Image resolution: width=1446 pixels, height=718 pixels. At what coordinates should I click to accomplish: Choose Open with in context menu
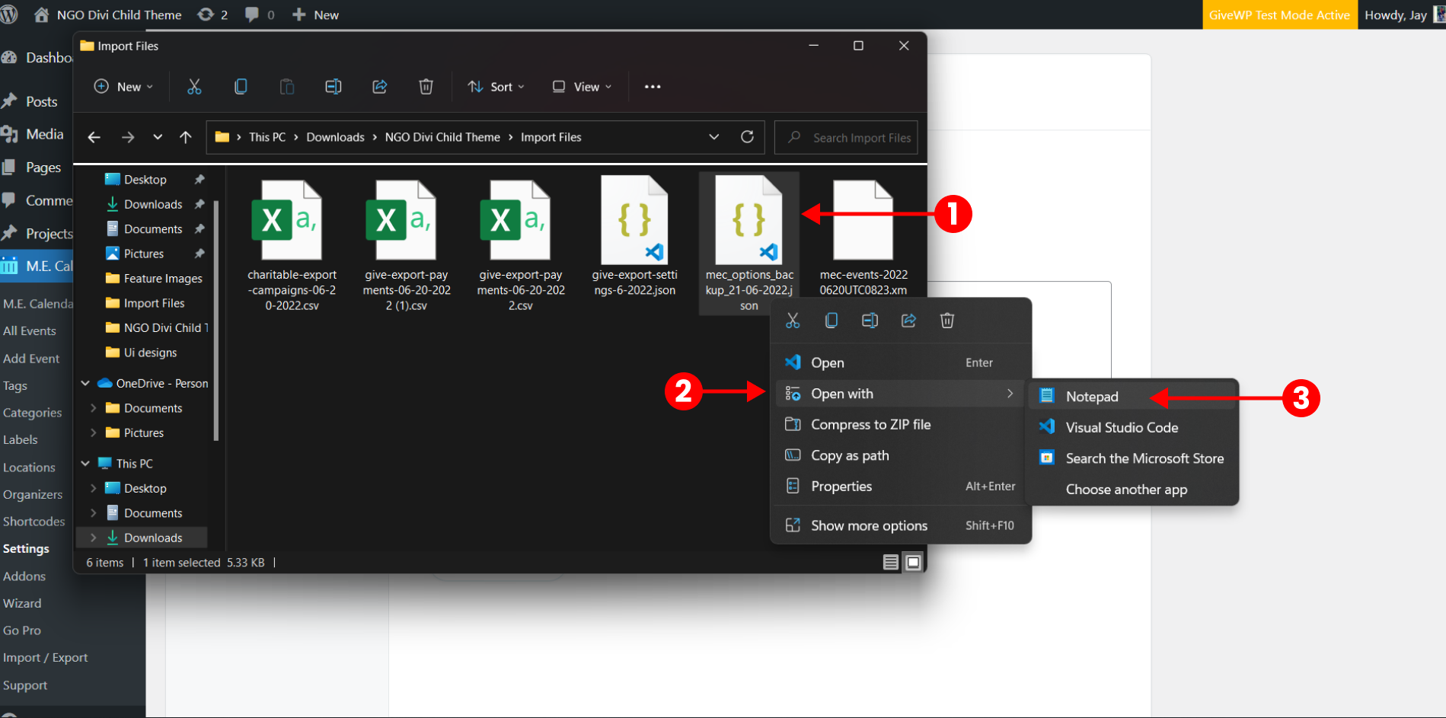(x=902, y=394)
